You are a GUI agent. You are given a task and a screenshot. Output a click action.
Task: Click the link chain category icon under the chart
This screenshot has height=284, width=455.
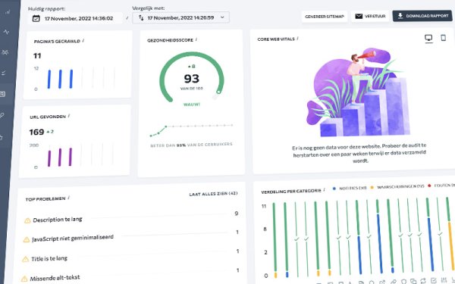[393, 282]
